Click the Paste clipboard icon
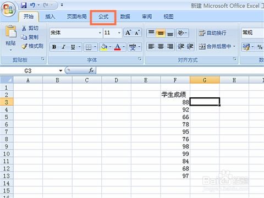This screenshot has width=264, height=198. (x=10, y=31)
